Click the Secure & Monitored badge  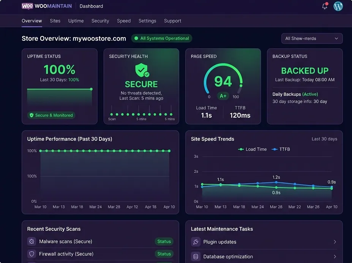pyautogui.click(x=51, y=115)
